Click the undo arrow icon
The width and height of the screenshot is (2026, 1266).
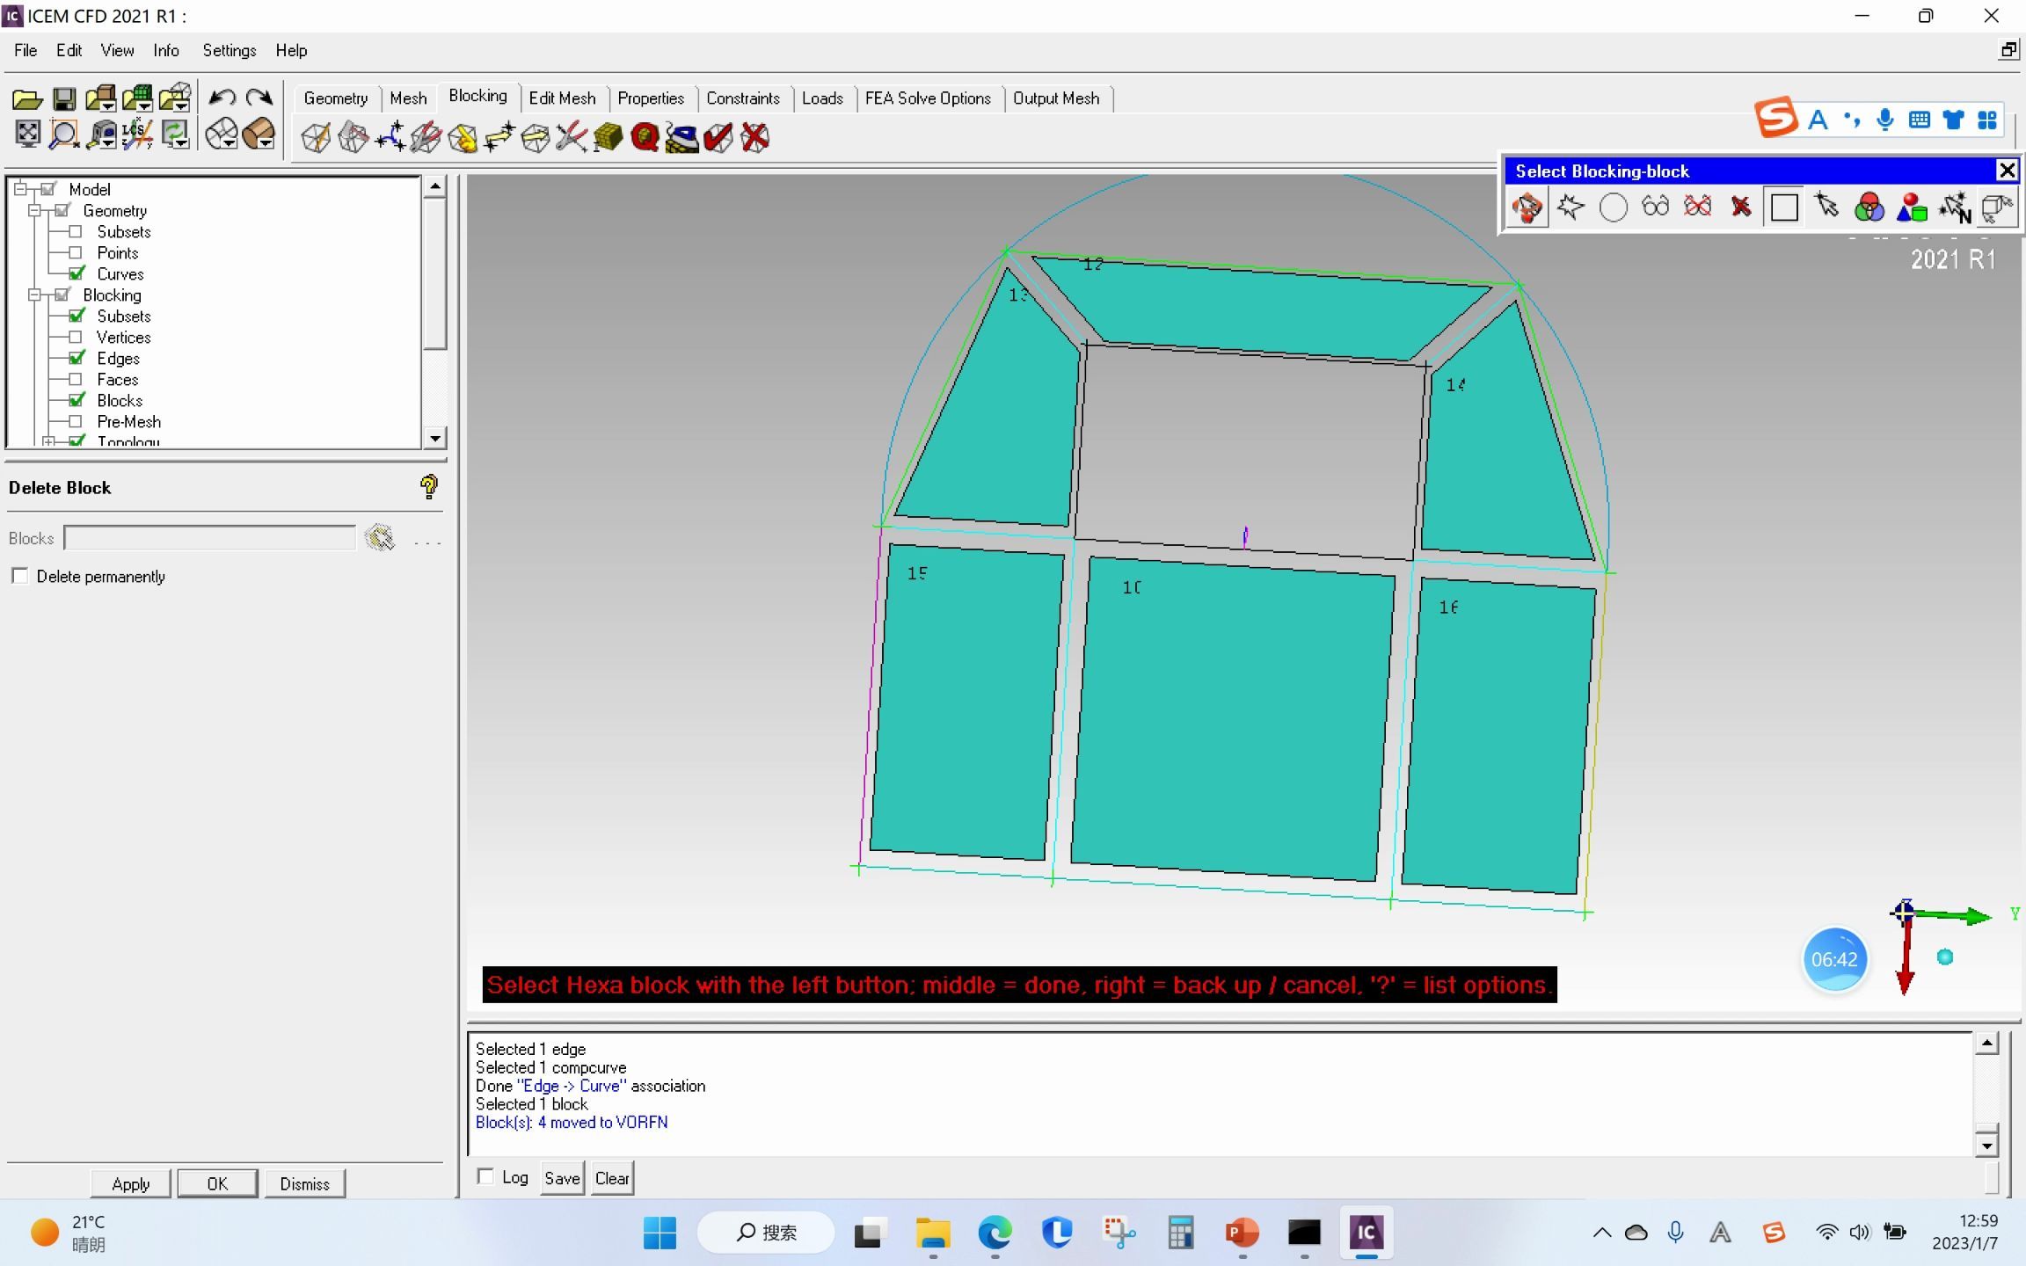pos(222,98)
